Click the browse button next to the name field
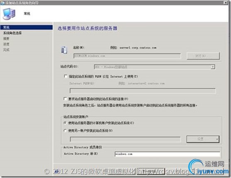This screenshot has height=178, width=231. pyautogui.click(x=203, y=56)
